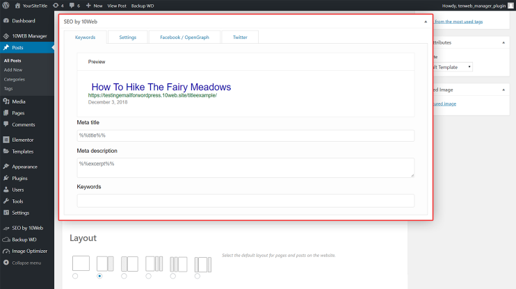Click the WordPress logo icon
Image resolution: width=516 pixels, height=289 pixels.
(x=6, y=6)
